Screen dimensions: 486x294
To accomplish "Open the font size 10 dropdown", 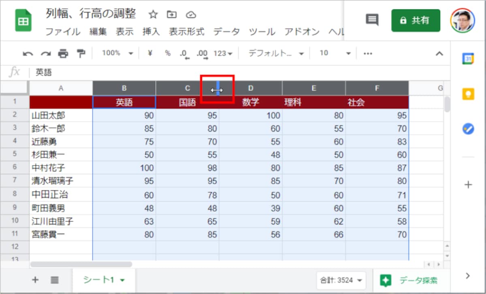I will pyautogui.click(x=335, y=53).
